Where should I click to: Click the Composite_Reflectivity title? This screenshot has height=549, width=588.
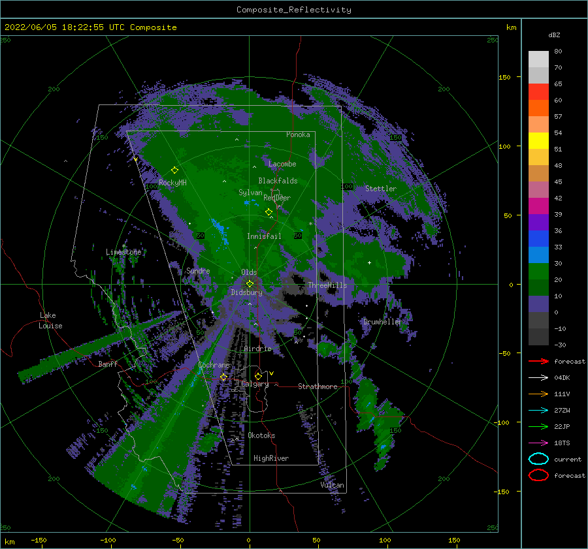coord(294,10)
